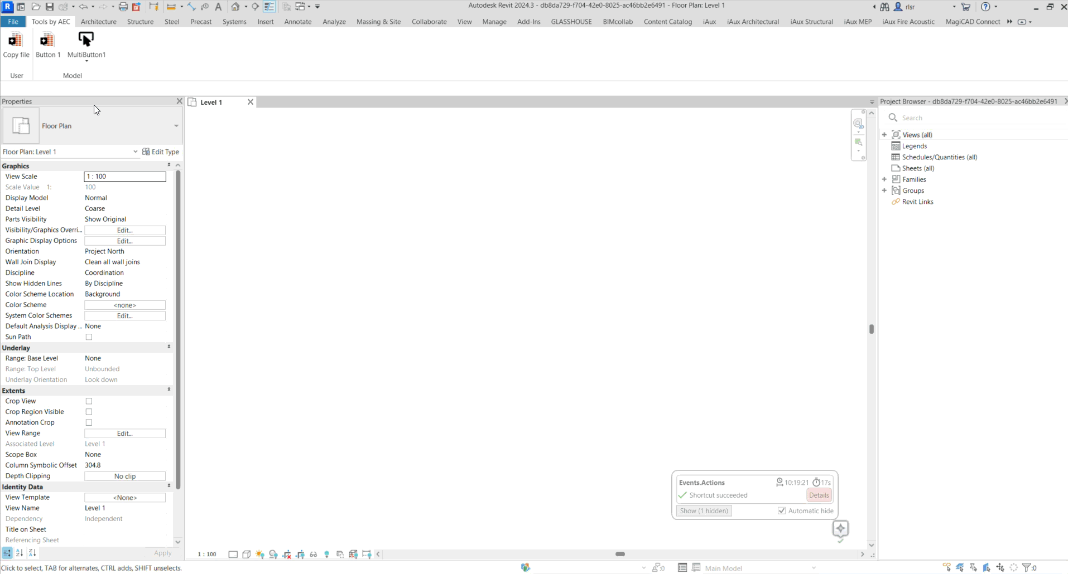Viewport: 1068px width, 574px height.
Task: Launch the Copy file tool in User panel
Action: (16, 45)
